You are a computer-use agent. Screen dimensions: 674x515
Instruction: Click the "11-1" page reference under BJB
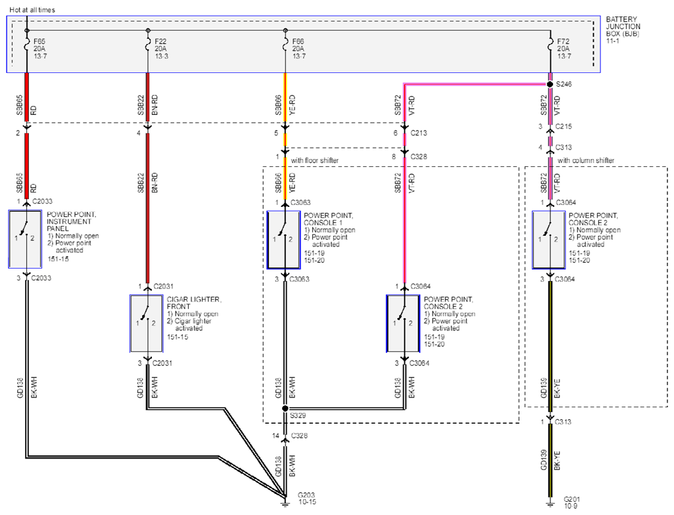pos(613,41)
